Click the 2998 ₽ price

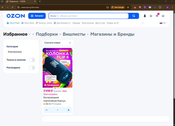pos(48,91)
